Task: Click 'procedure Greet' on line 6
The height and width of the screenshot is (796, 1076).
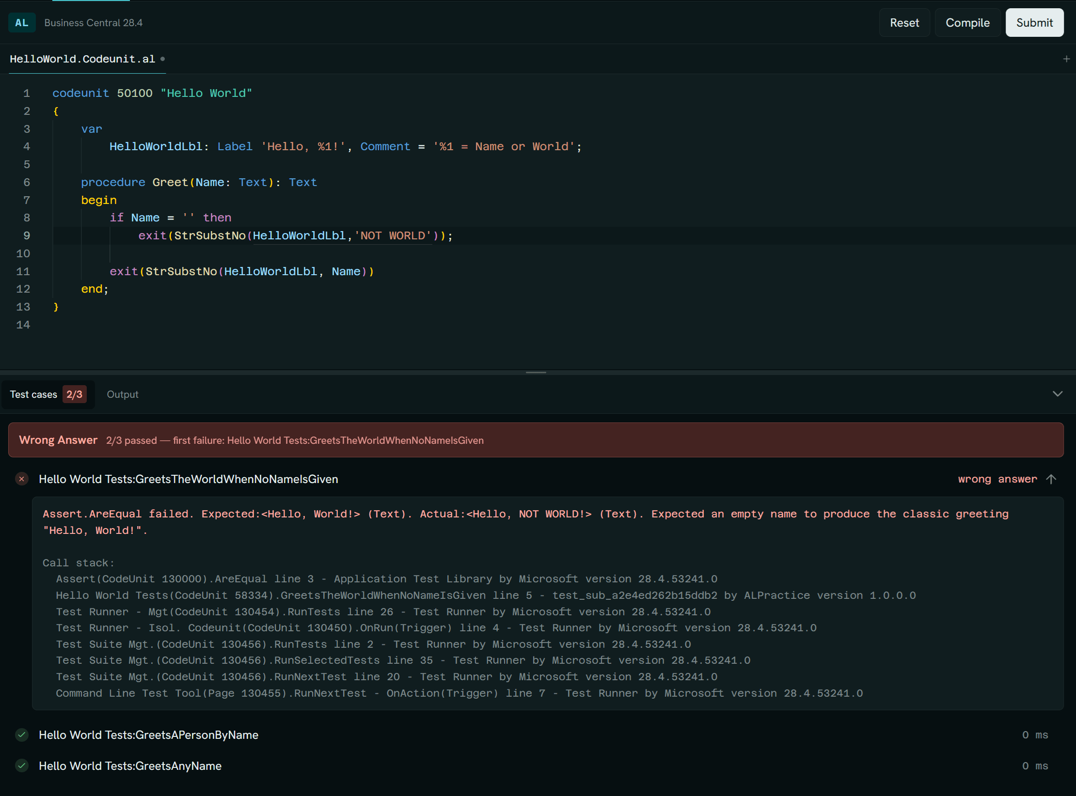Action: tap(134, 183)
